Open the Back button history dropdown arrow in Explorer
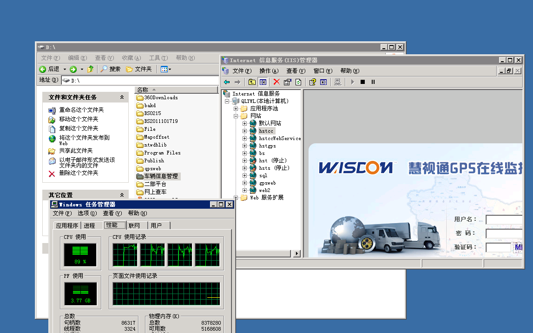Image resolution: width=533 pixels, height=333 pixels. point(65,69)
